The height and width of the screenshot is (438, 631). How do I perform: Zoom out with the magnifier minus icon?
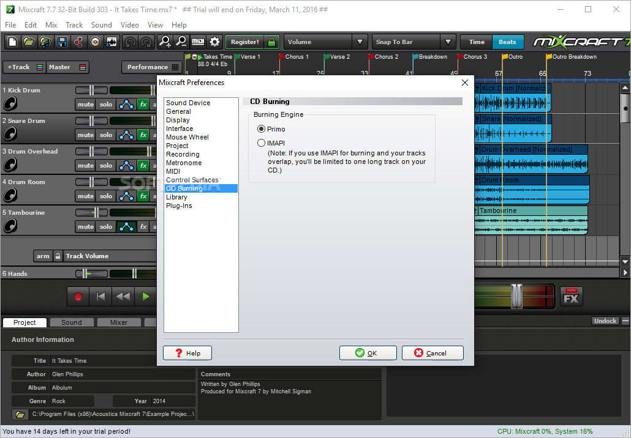(181, 42)
